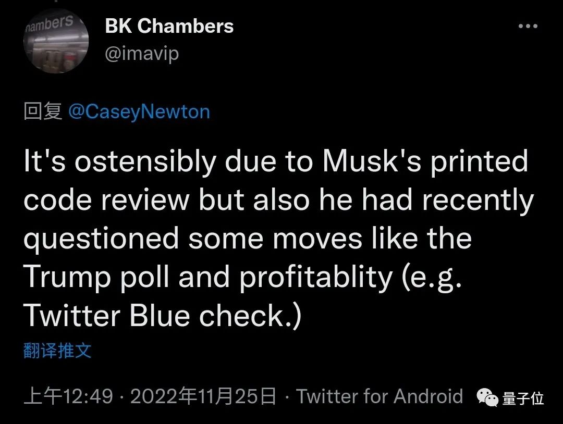Click the word "recently" in the tweet
Viewport: 563px width, 424px height.
(x=478, y=201)
